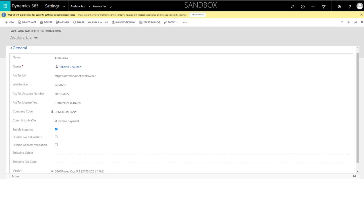The height and width of the screenshot is (205, 364).
Task: Expand chevron after AvalaraTax breadcrumb
Action: (x=111, y=6)
